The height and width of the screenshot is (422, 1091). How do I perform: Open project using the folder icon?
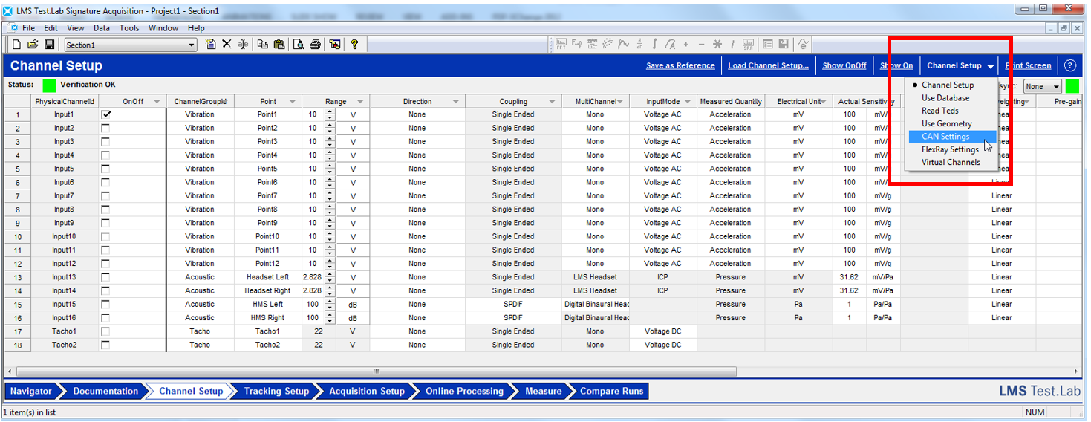[33, 45]
